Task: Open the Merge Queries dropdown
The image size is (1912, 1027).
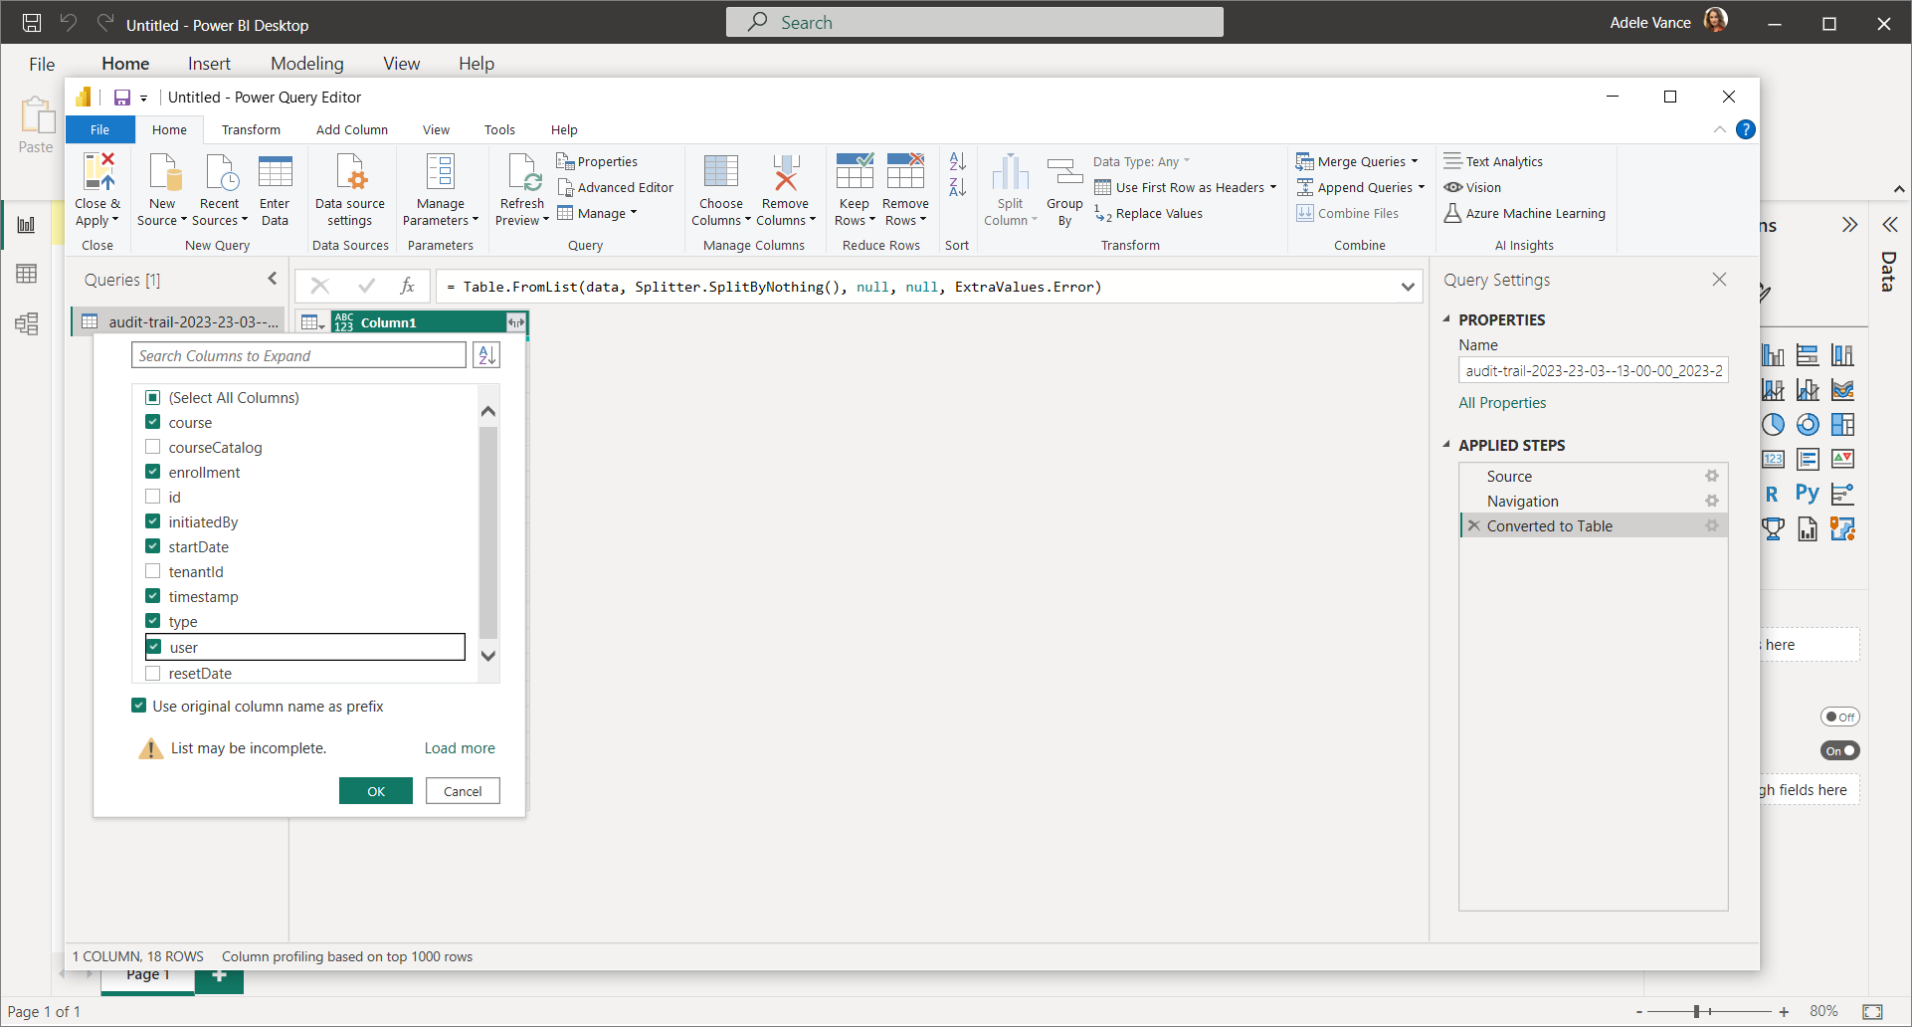Action: (x=1414, y=161)
